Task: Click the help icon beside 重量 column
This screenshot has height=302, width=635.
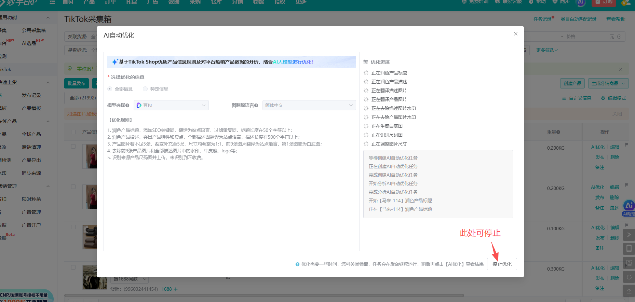Action: coord(558,132)
